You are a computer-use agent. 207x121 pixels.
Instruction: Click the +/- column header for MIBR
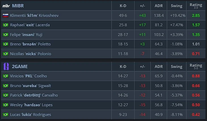coord(142,6)
